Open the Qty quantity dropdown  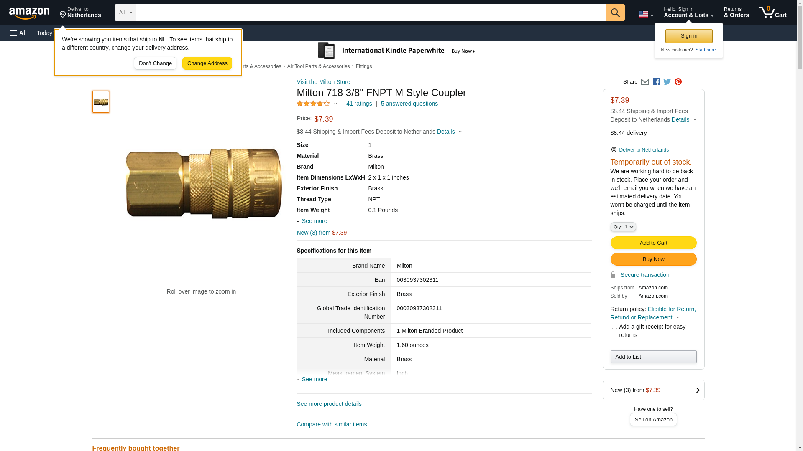623,227
